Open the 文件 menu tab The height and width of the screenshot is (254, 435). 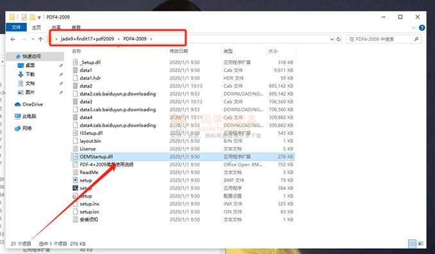(16, 27)
